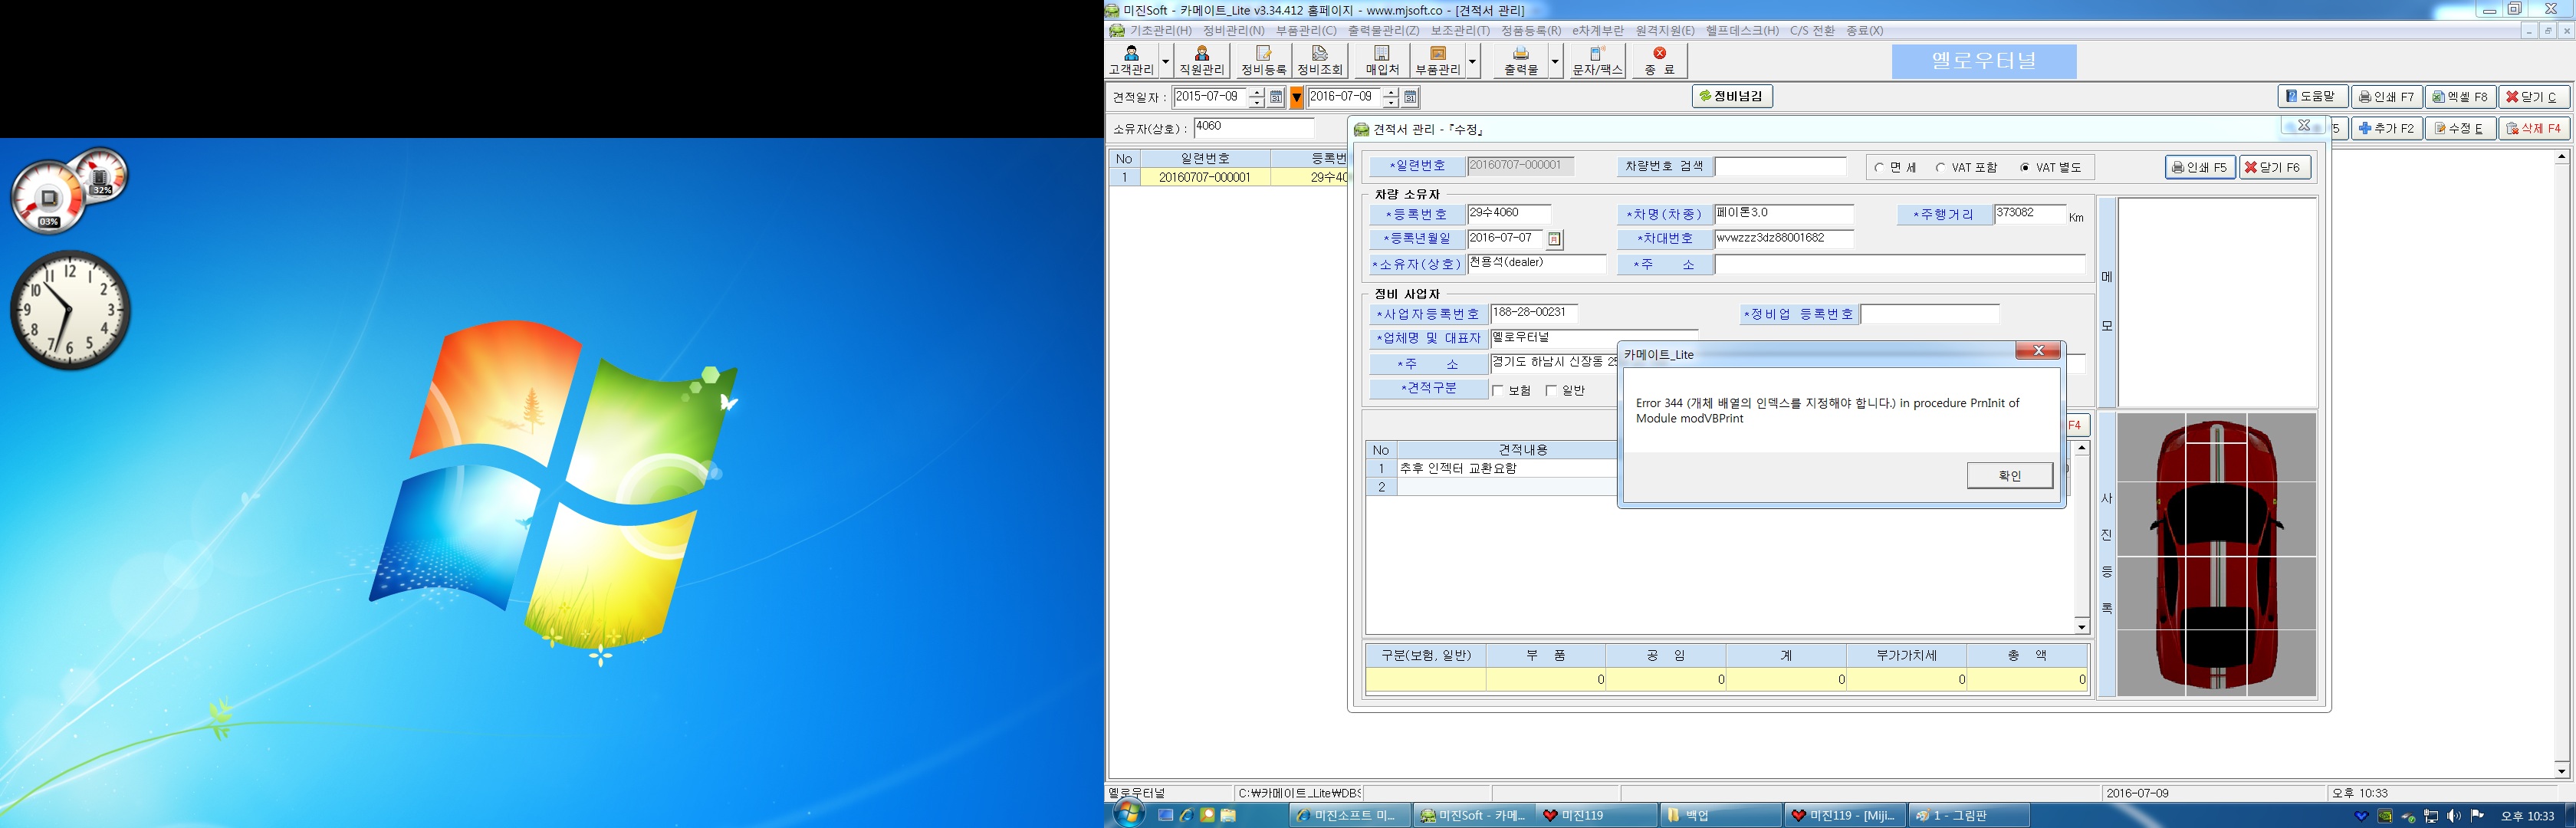Increase end date with its up spinner

pyautogui.click(x=1390, y=92)
